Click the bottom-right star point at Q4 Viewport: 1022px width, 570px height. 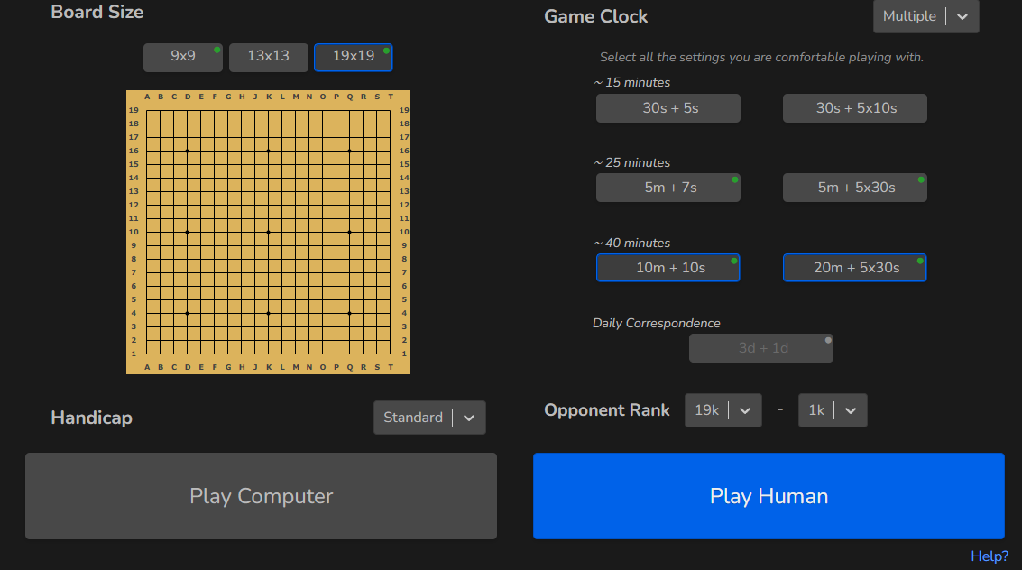[x=350, y=313]
